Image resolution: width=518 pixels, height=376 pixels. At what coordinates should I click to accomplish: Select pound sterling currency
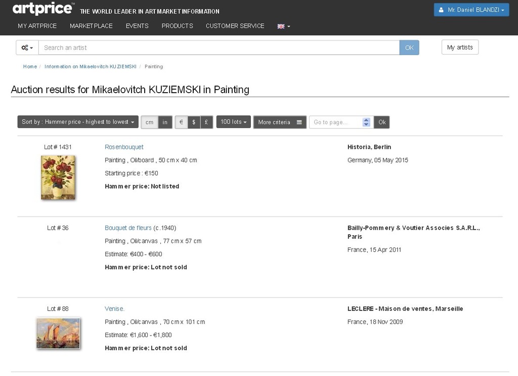click(206, 122)
